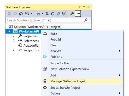
Task: Open the Analyze submenu
Action: point(82,51)
